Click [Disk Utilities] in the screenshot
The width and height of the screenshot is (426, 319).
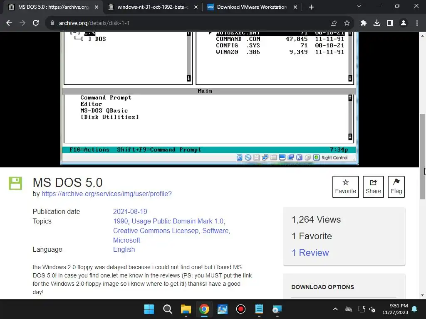pyautogui.click(x=110, y=117)
